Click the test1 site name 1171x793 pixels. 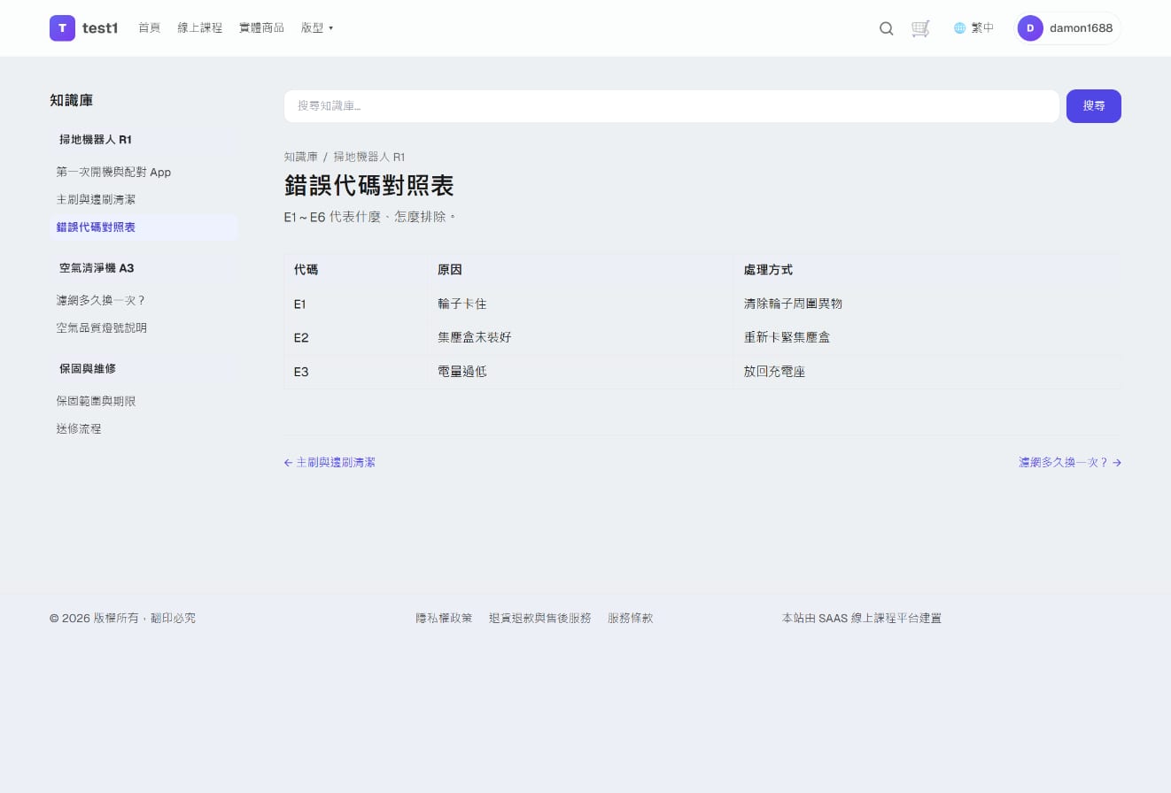[x=100, y=28]
